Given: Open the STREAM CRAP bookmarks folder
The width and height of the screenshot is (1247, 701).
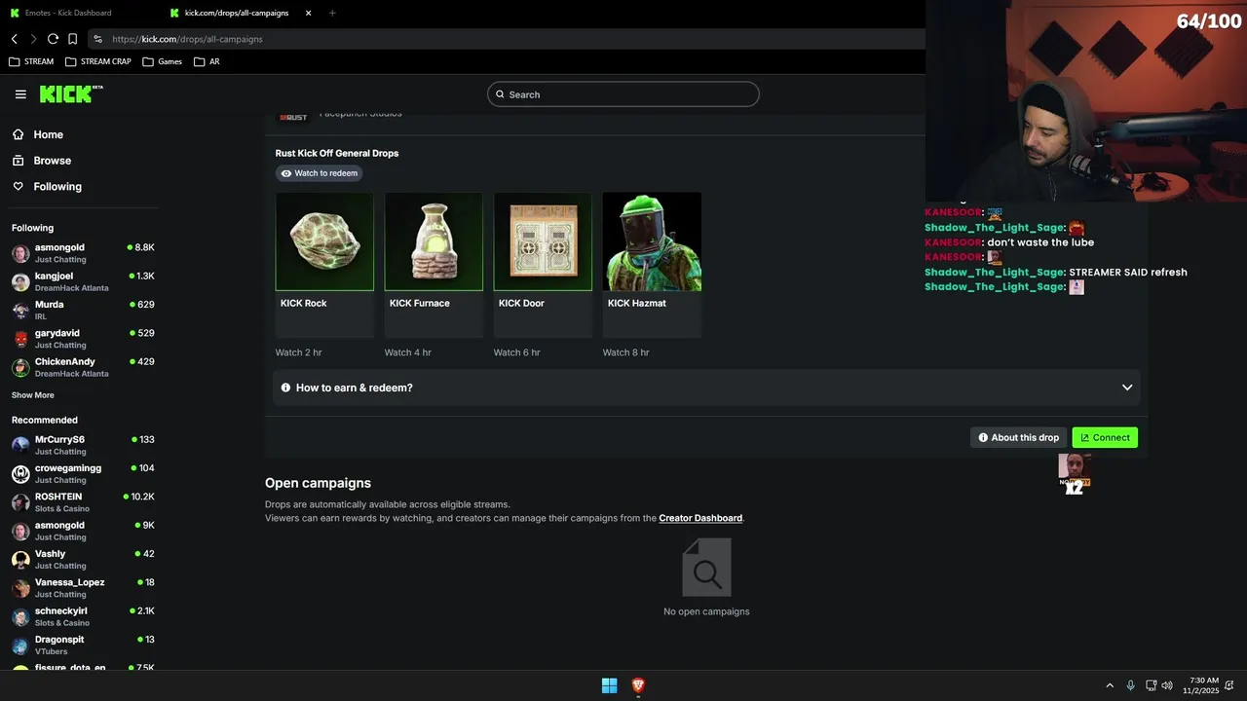Looking at the screenshot, I should [x=97, y=61].
